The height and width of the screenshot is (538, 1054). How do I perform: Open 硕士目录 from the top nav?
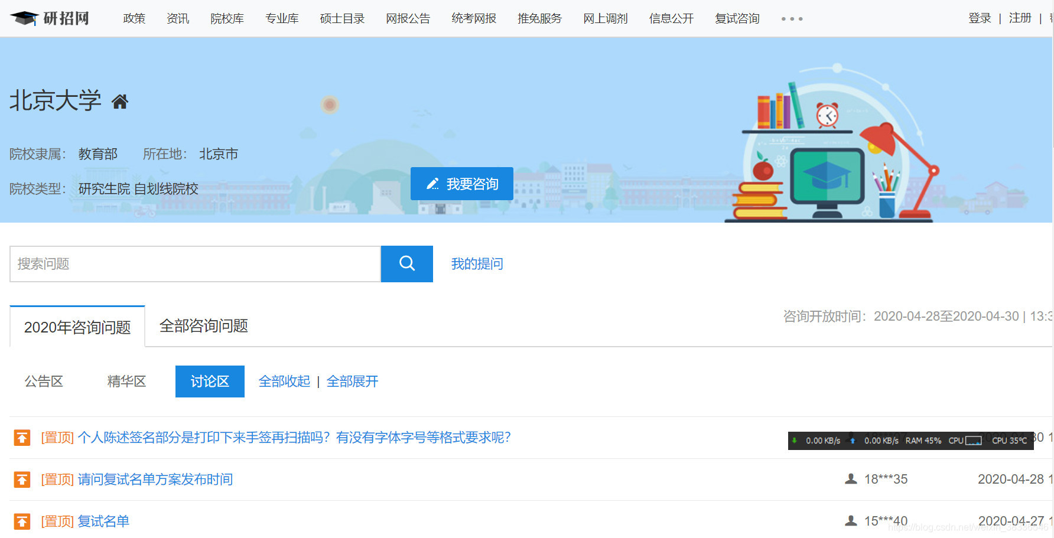coord(342,18)
